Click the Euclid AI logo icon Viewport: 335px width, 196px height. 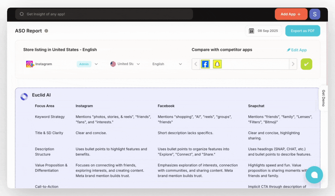(x=24, y=97)
